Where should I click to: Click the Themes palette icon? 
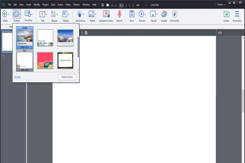point(16,14)
